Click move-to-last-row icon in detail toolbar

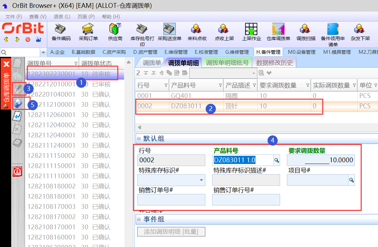(154, 73)
